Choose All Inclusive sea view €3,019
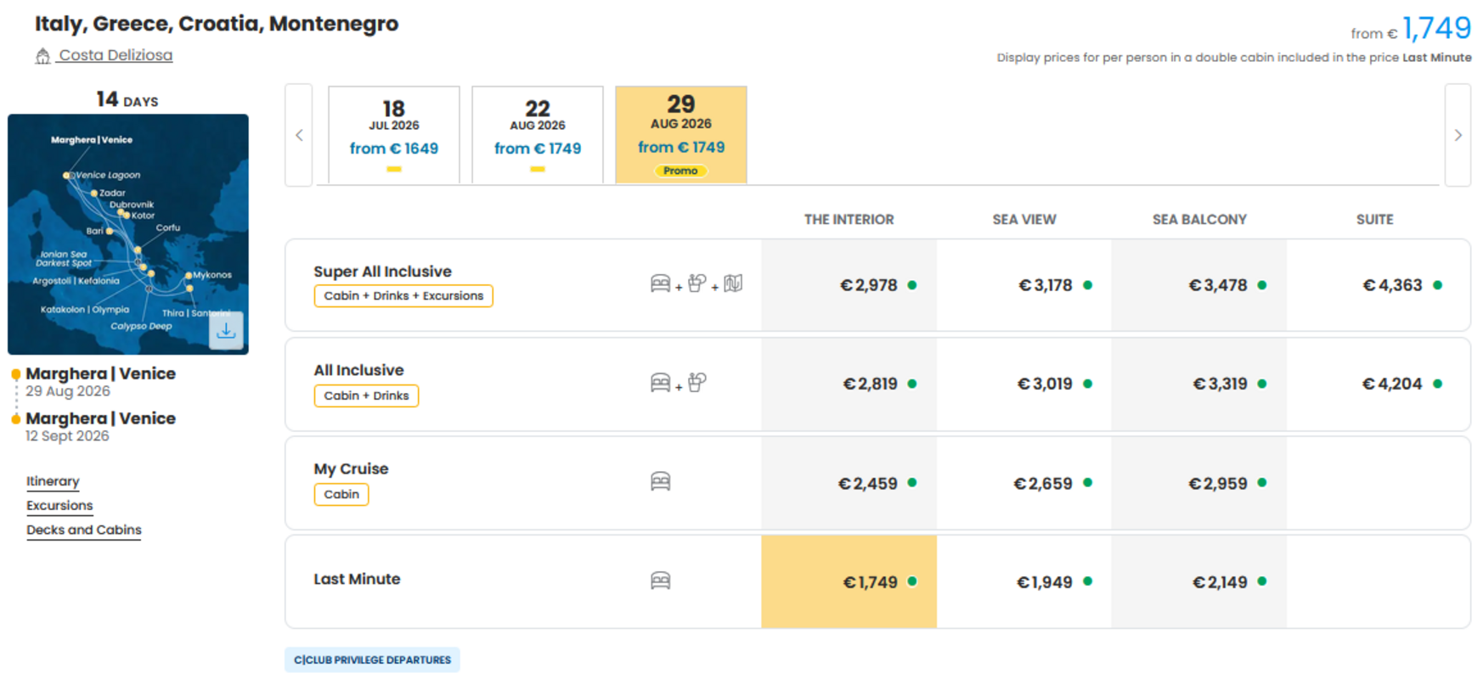1483x679 pixels. click(x=1024, y=384)
